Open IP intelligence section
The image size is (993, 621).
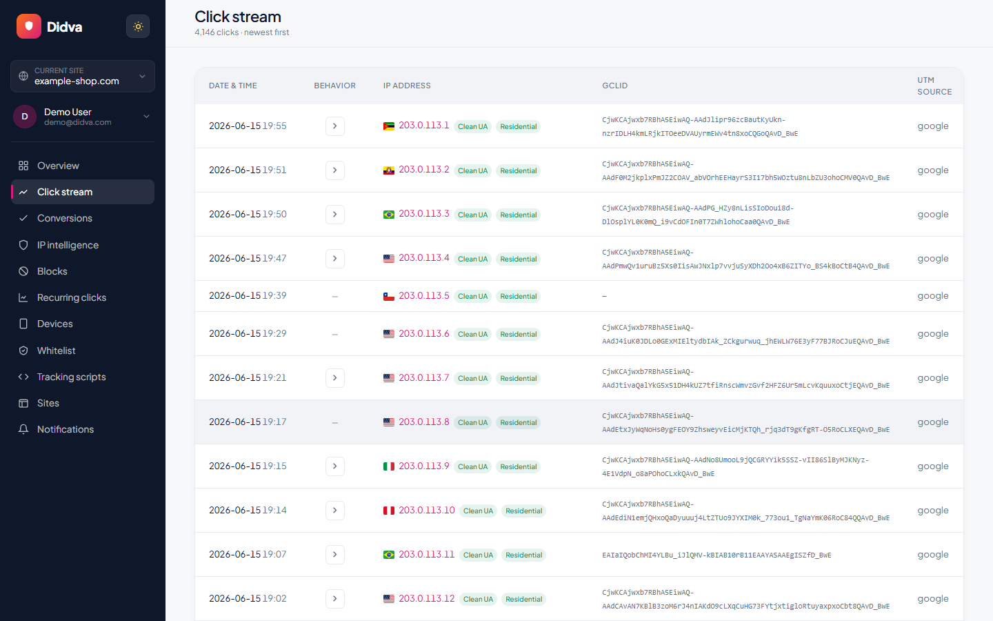point(83,245)
